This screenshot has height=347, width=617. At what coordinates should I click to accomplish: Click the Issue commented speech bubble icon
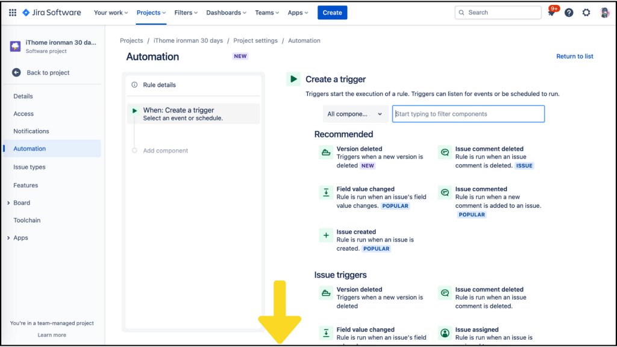[x=445, y=192]
